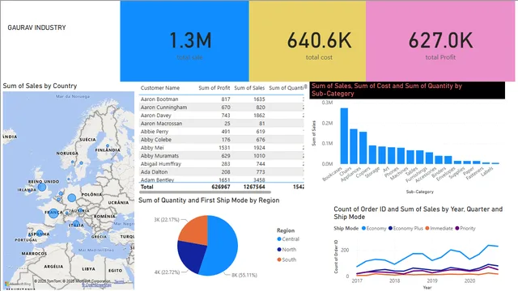Select the tallest Bookcases bar
The height and width of the screenshot is (291, 518).
(x=344, y=136)
